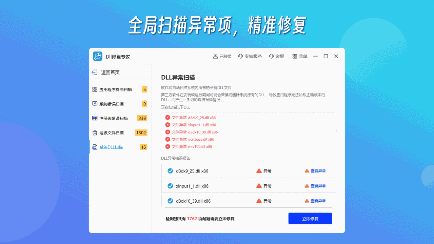The width and height of the screenshot is (434, 244).
Task: Click the 系统DLL扫描 disk icon
Action: [95, 147]
